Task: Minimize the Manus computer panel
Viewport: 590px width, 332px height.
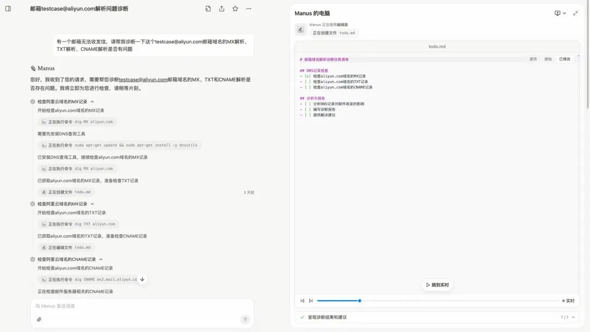Action: point(576,13)
